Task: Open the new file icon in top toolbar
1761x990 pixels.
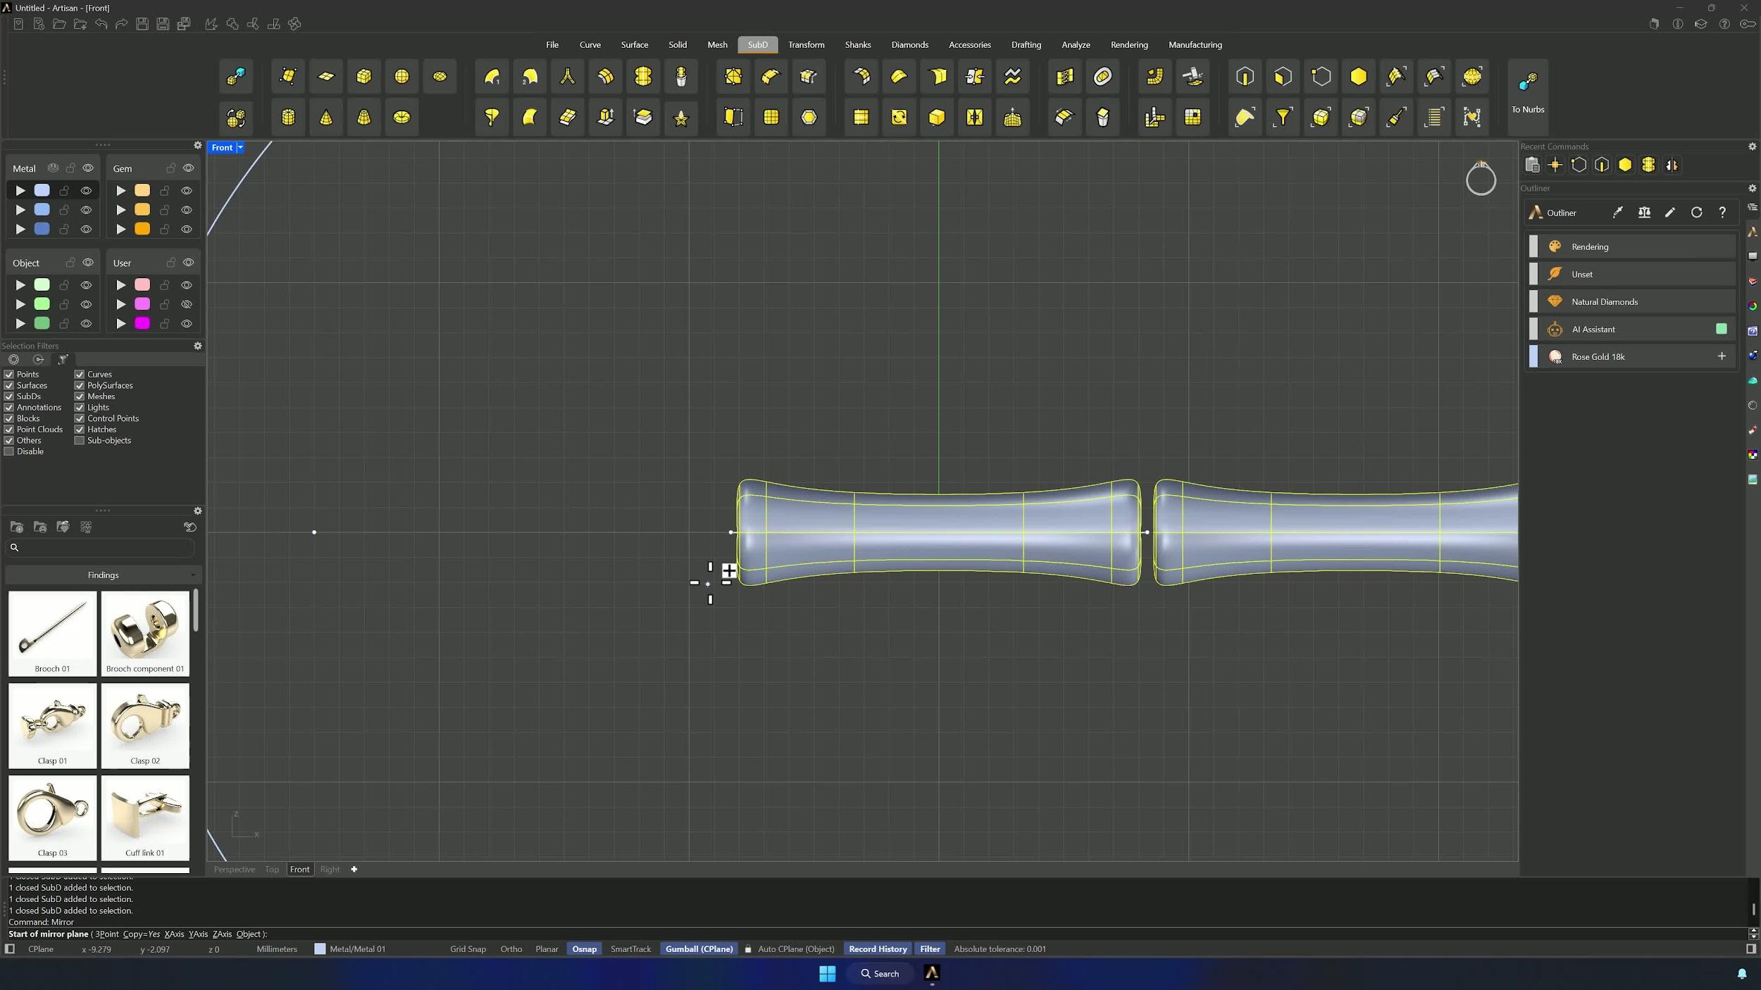Action: [18, 25]
